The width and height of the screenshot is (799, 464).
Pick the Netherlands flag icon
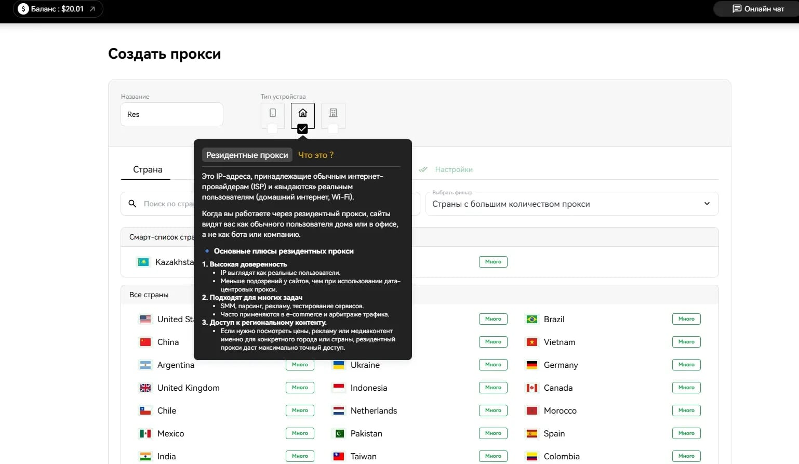(339, 410)
